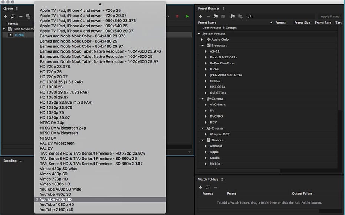
Task: Collapse the System Presets tree
Action: pos(199,34)
